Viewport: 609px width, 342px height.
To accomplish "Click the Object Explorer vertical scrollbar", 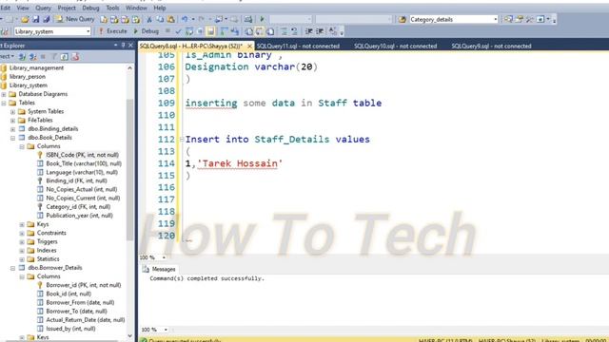I will pyautogui.click(x=129, y=171).
